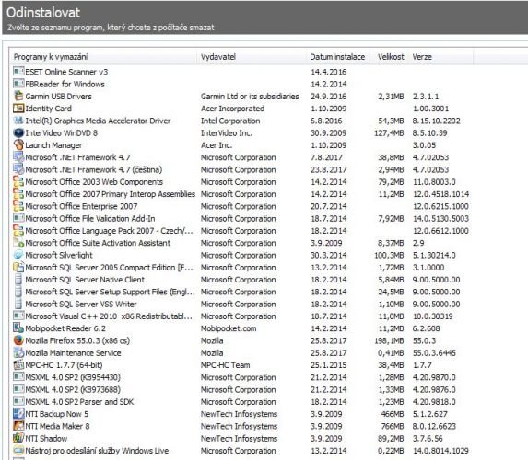The height and width of the screenshot is (460, 528).
Task: Sort programs by the Velikost column
Action: tap(389, 57)
